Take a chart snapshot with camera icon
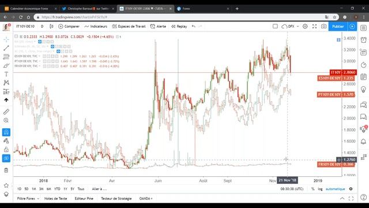Screen dimensions: 369x208 coord(324,27)
